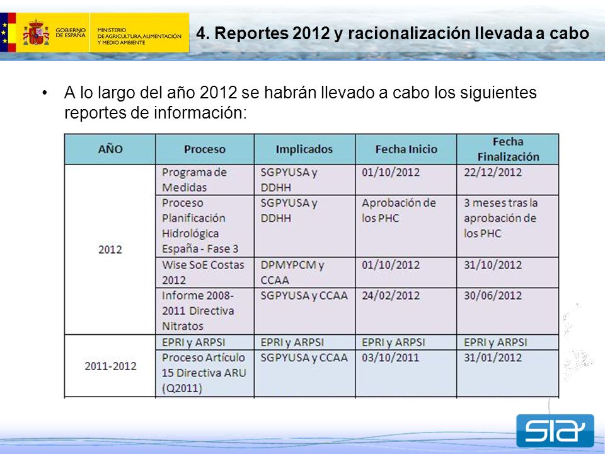The height and width of the screenshot is (454, 605).
Task: Click the Spanish coat of arms logo
Action: point(36,32)
